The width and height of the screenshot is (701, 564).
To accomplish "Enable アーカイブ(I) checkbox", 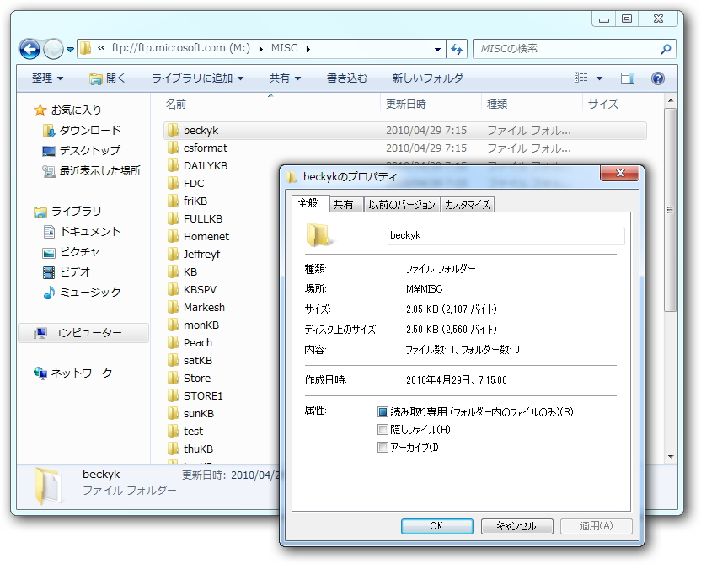I will (383, 447).
